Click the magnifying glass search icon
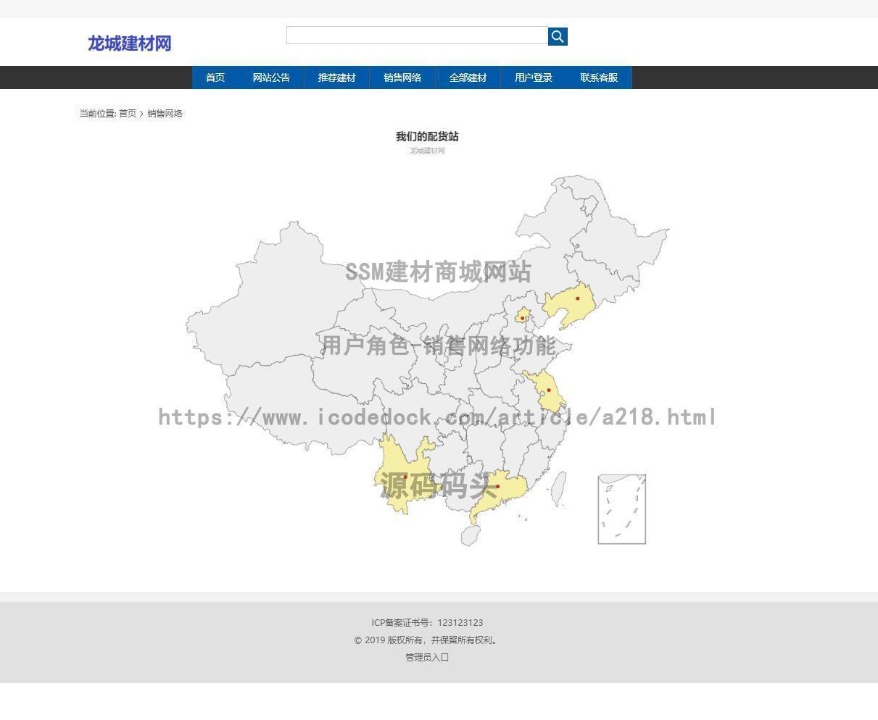The width and height of the screenshot is (878, 720). click(x=557, y=35)
